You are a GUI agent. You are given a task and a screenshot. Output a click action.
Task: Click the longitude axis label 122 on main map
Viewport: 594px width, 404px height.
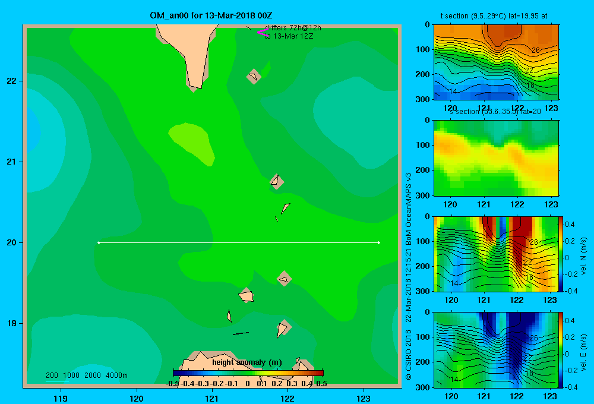point(287,398)
